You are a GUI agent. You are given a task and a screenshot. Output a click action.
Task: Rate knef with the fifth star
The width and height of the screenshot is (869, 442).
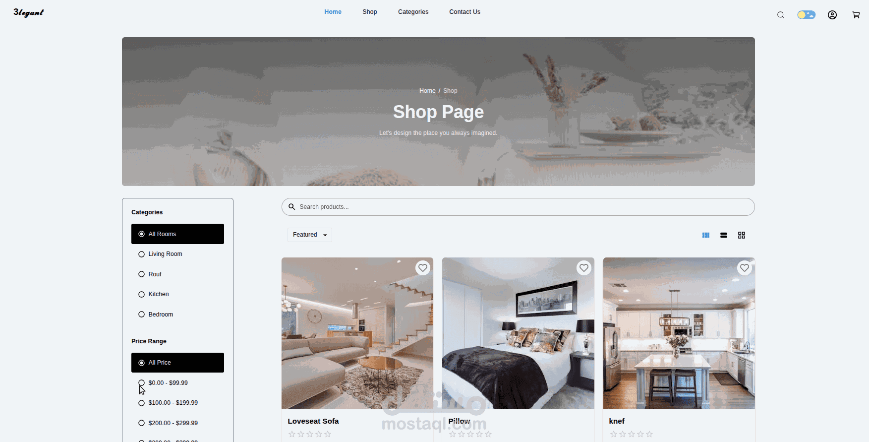click(x=649, y=434)
